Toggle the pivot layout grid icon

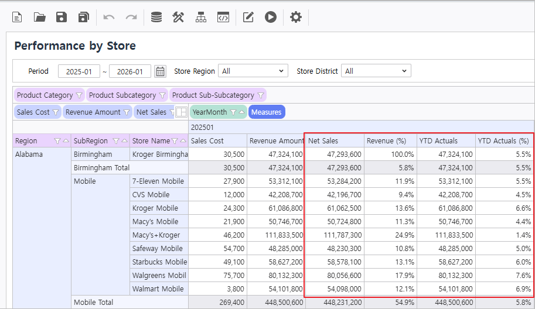coord(182,112)
